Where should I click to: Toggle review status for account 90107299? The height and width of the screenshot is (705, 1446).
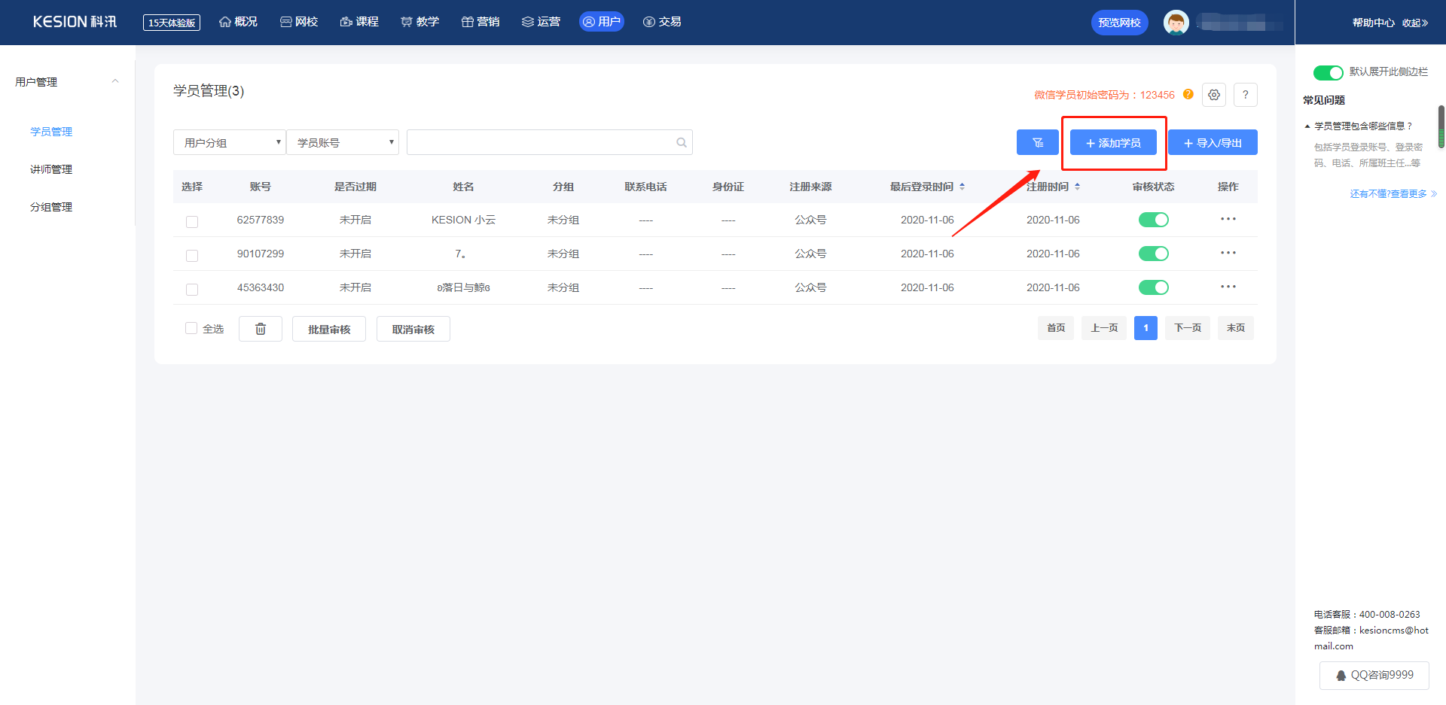pyautogui.click(x=1152, y=254)
